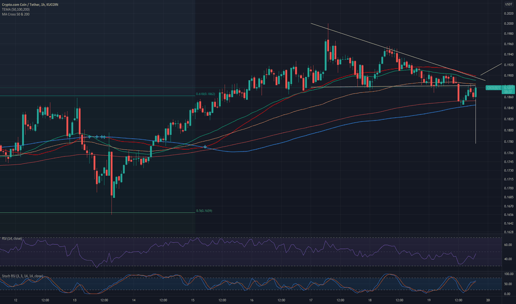Image resolution: width=516 pixels, height=304 pixels.
Task: Select date 20 on the time axis
Action: [x=488, y=300]
